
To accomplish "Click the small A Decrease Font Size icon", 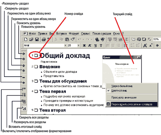I will coord(151,45).
